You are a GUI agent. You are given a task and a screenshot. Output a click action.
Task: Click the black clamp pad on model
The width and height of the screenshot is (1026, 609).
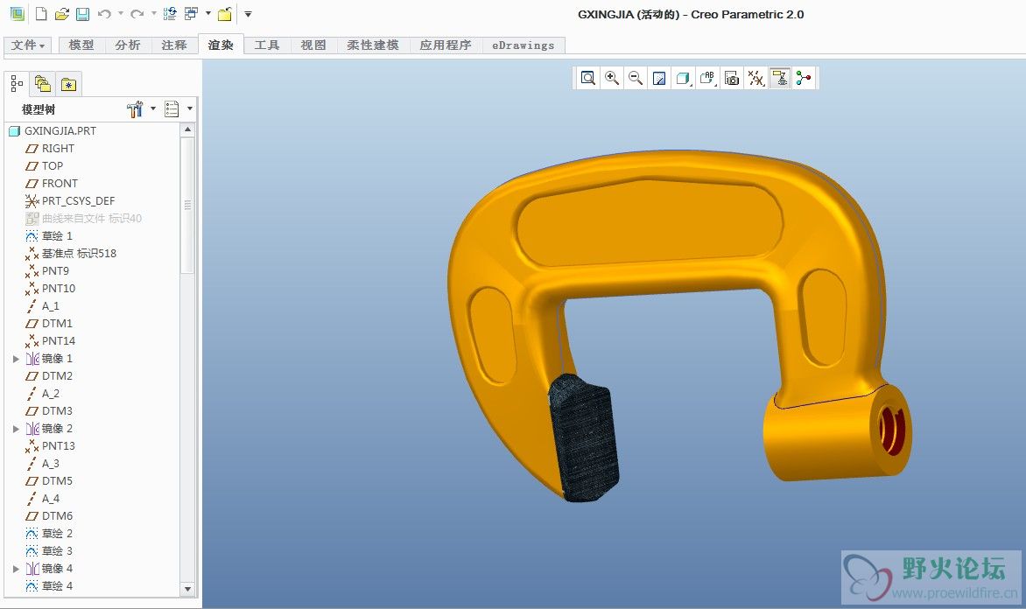(x=584, y=438)
